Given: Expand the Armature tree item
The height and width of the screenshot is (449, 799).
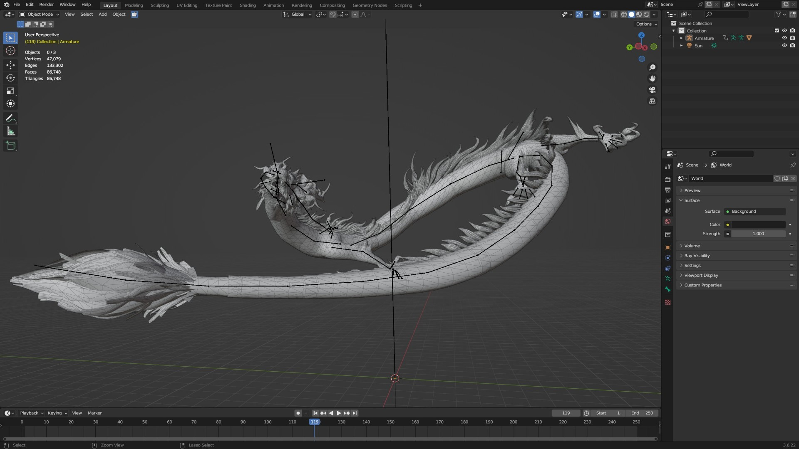Looking at the screenshot, I should coord(681,38).
